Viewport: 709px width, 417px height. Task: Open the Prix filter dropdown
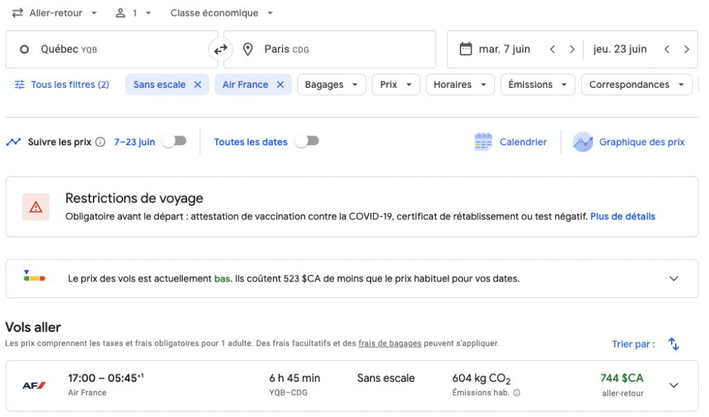pos(395,84)
